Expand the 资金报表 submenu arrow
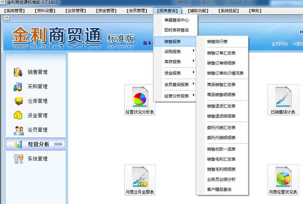 [193, 72]
